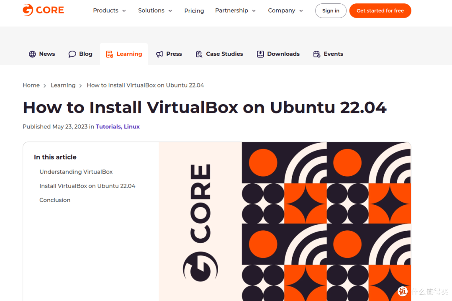
Task: Switch to the Press tab
Action: tap(169, 54)
